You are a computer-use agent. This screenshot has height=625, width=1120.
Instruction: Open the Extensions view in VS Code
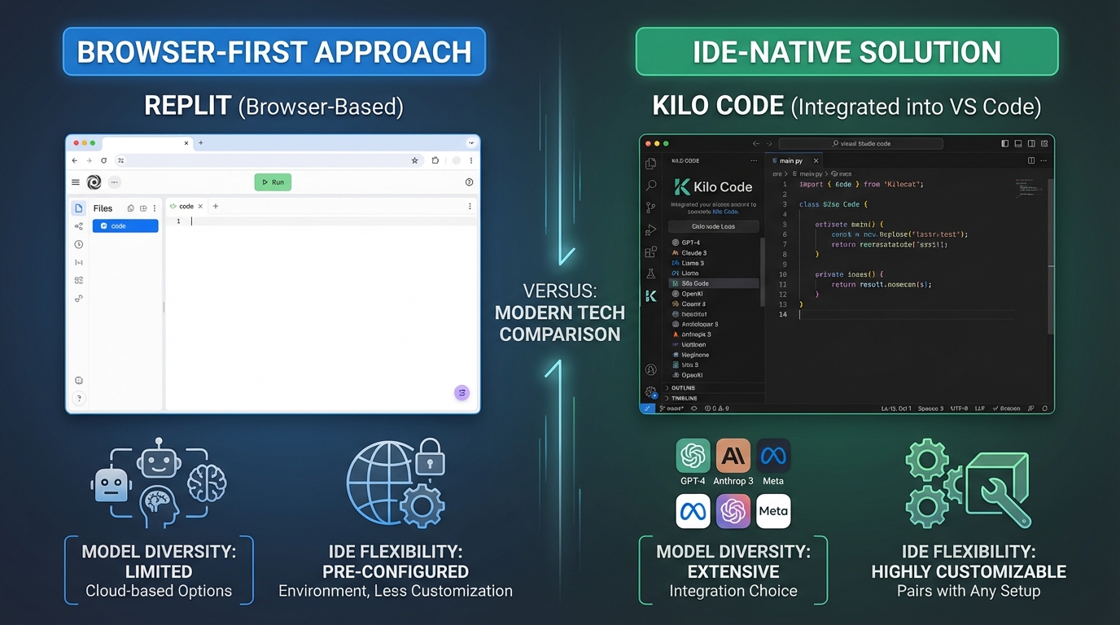click(x=650, y=252)
